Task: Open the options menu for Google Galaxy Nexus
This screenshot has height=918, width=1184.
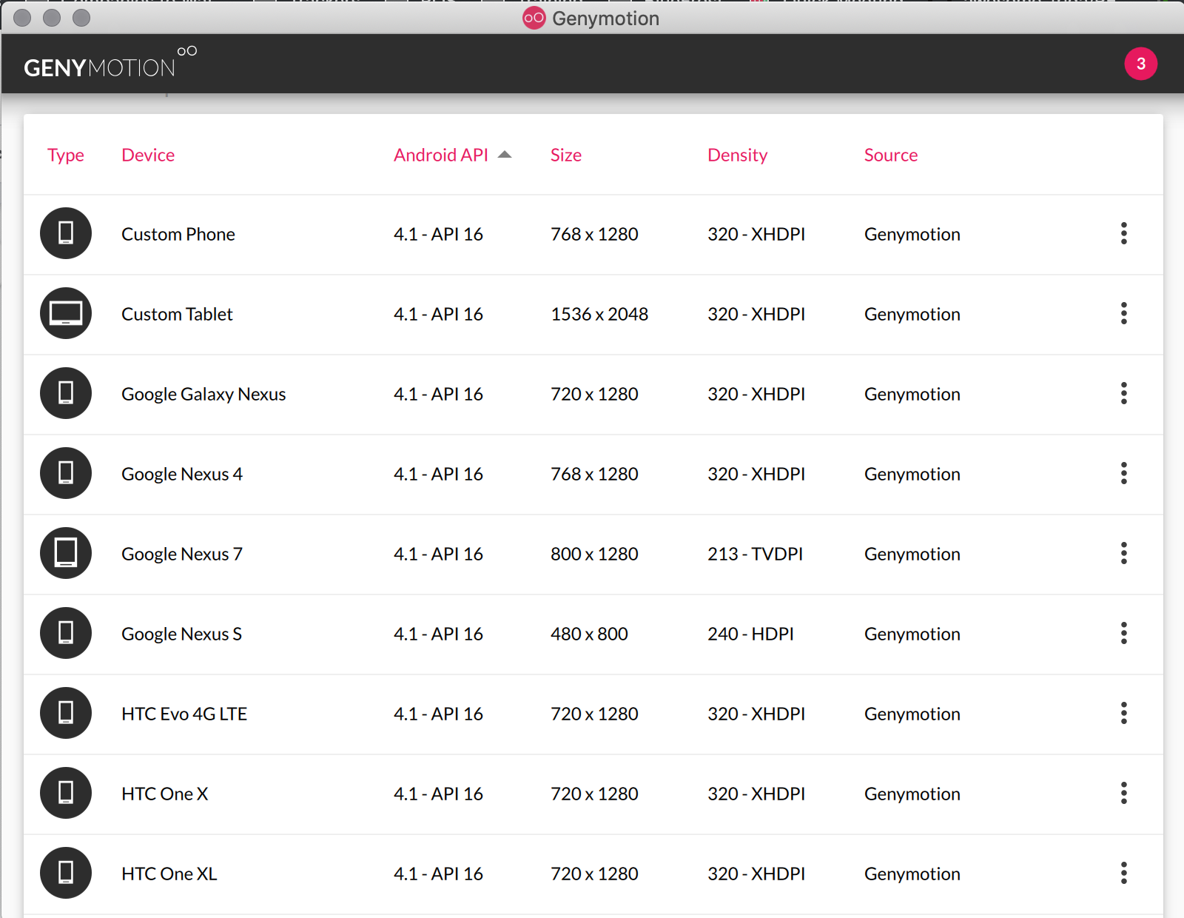Action: pyautogui.click(x=1123, y=393)
